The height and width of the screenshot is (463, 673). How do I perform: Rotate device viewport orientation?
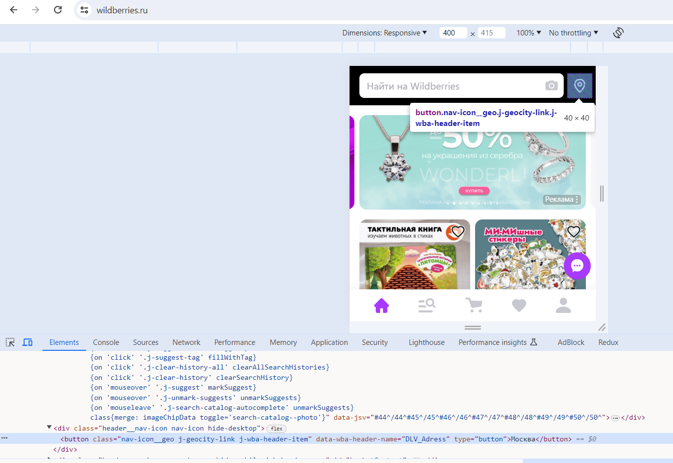click(618, 33)
